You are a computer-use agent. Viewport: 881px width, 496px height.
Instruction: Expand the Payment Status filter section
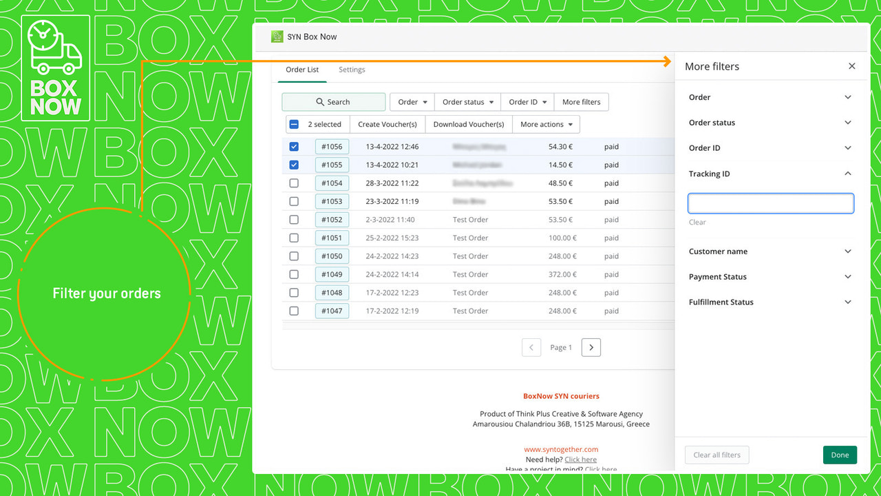point(770,277)
